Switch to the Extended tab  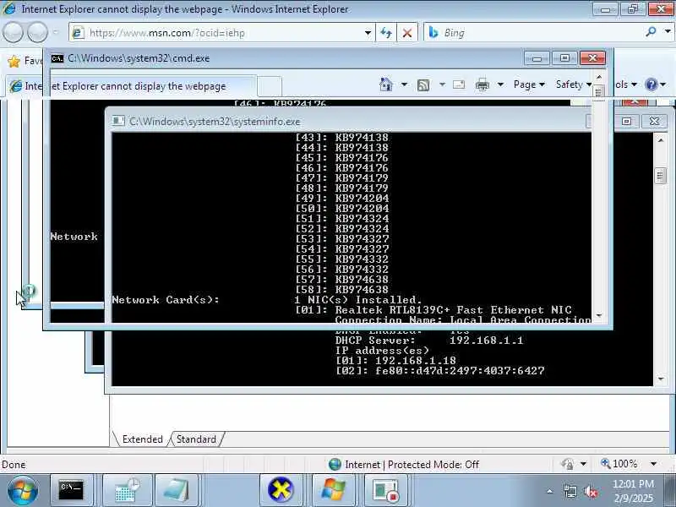pyautogui.click(x=142, y=439)
